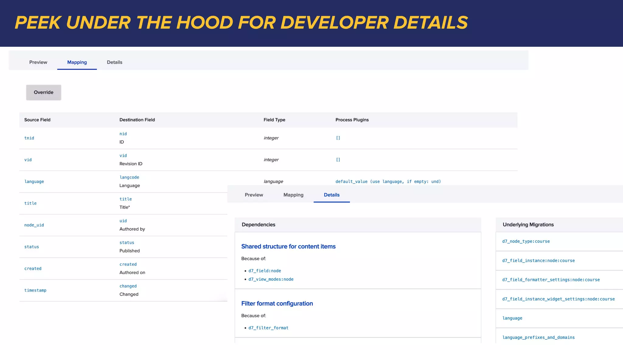
Task: Click the status source field
Action: [x=32, y=247]
